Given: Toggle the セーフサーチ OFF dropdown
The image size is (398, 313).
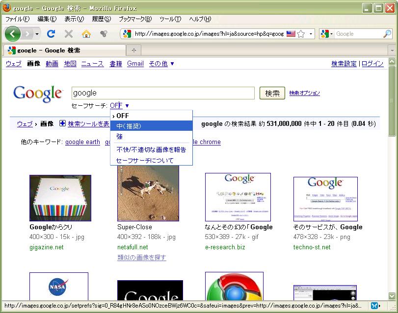Looking at the screenshot, I should [x=119, y=105].
